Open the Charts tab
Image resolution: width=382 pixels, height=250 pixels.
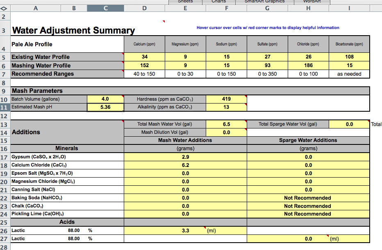pos(219,2)
